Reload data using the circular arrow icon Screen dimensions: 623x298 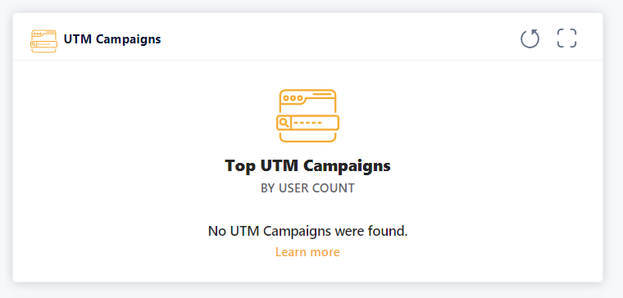[530, 38]
